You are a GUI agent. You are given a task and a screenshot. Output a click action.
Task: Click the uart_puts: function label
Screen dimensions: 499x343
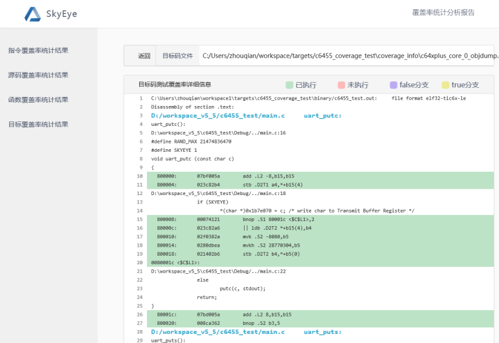322,332
